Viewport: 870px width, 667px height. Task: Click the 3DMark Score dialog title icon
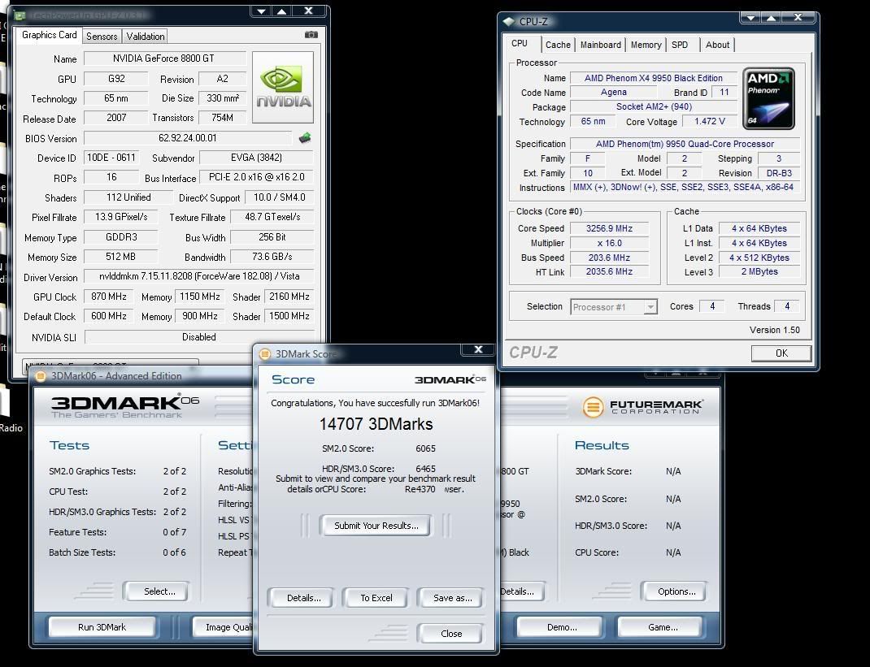265,353
